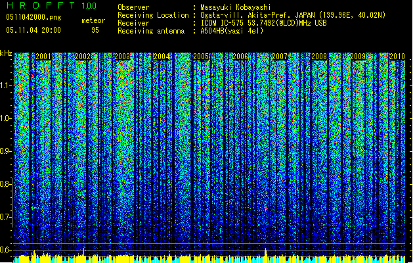Click the 0.7 frequency axis label
Viewport: 413px width, 263px height.
tap(5, 217)
